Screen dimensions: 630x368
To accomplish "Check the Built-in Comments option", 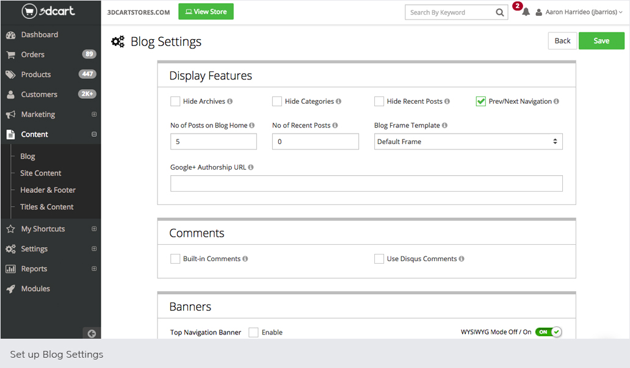I will pos(175,259).
